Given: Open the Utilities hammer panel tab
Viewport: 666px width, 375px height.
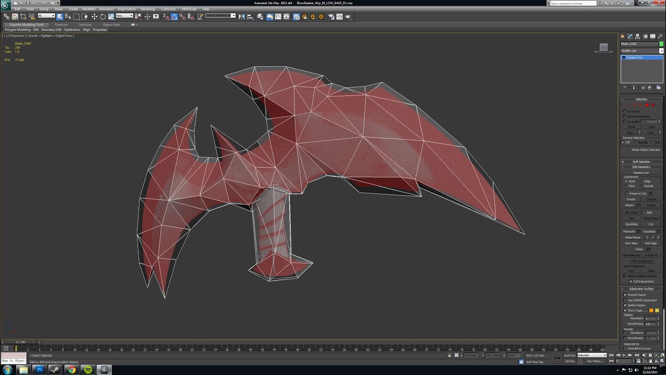Looking at the screenshot, I should (x=660, y=36).
